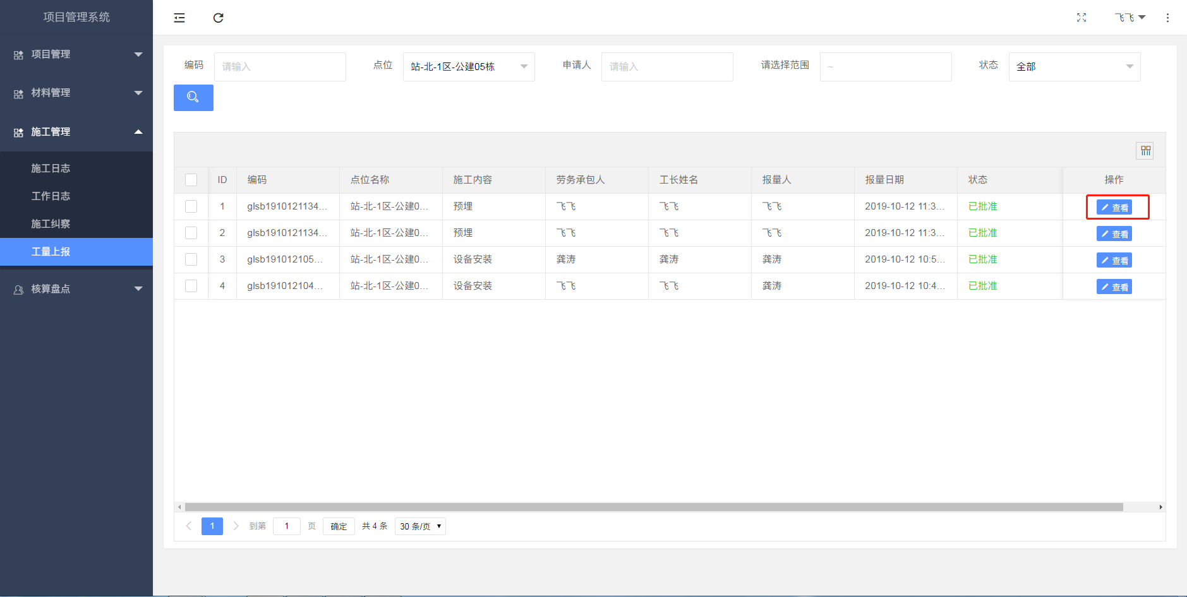Image resolution: width=1187 pixels, height=597 pixels.
Task: Click 材料管理 sidebar menu label
Action: click(x=51, y=93)
